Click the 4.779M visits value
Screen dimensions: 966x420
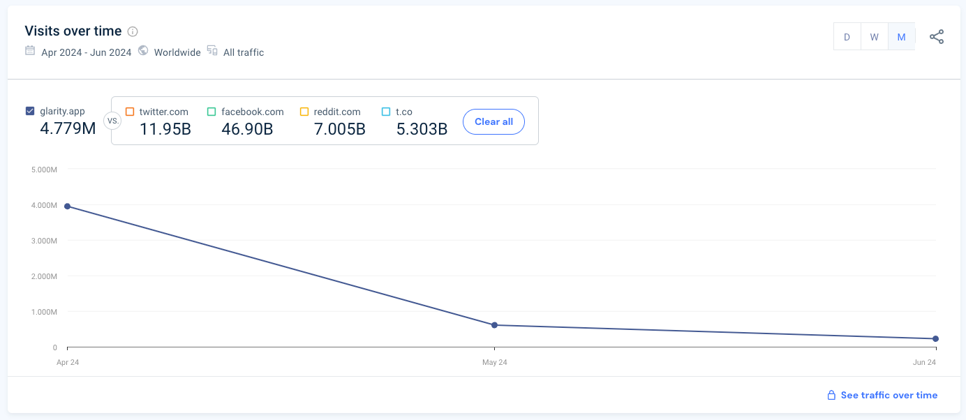[x=67, y=128]
